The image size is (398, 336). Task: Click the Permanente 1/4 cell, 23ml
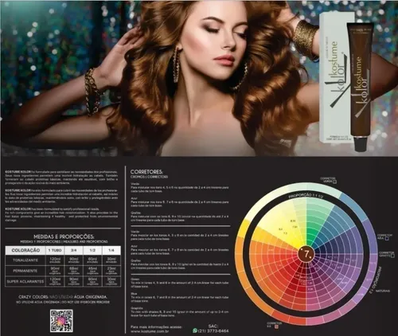pos(111,271)
